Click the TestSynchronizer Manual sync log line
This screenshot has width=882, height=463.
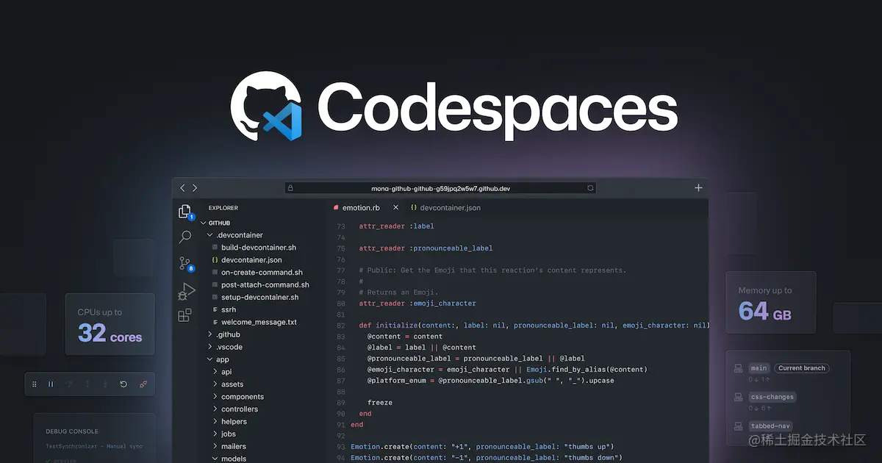(94, 446)
